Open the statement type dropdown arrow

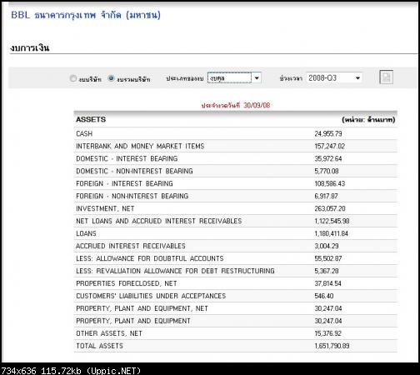click(x=257, y=78)
